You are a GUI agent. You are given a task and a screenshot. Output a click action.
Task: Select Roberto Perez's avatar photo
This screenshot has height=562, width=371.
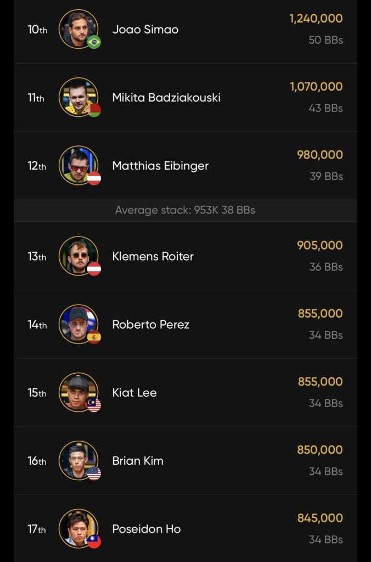click(78, 324)
